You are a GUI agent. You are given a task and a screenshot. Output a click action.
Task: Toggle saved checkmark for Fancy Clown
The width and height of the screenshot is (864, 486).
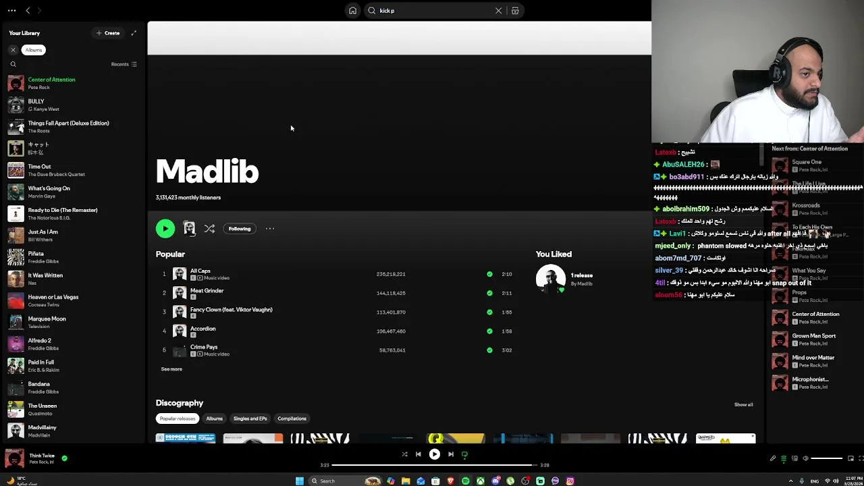point(489,312)
